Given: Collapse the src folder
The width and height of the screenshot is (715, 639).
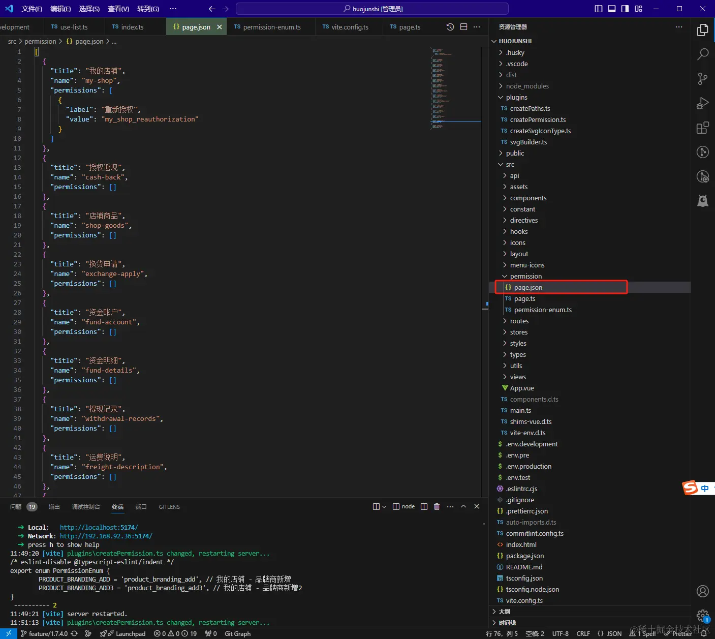Looking at the screenshot, I should [x=589, y=164].
